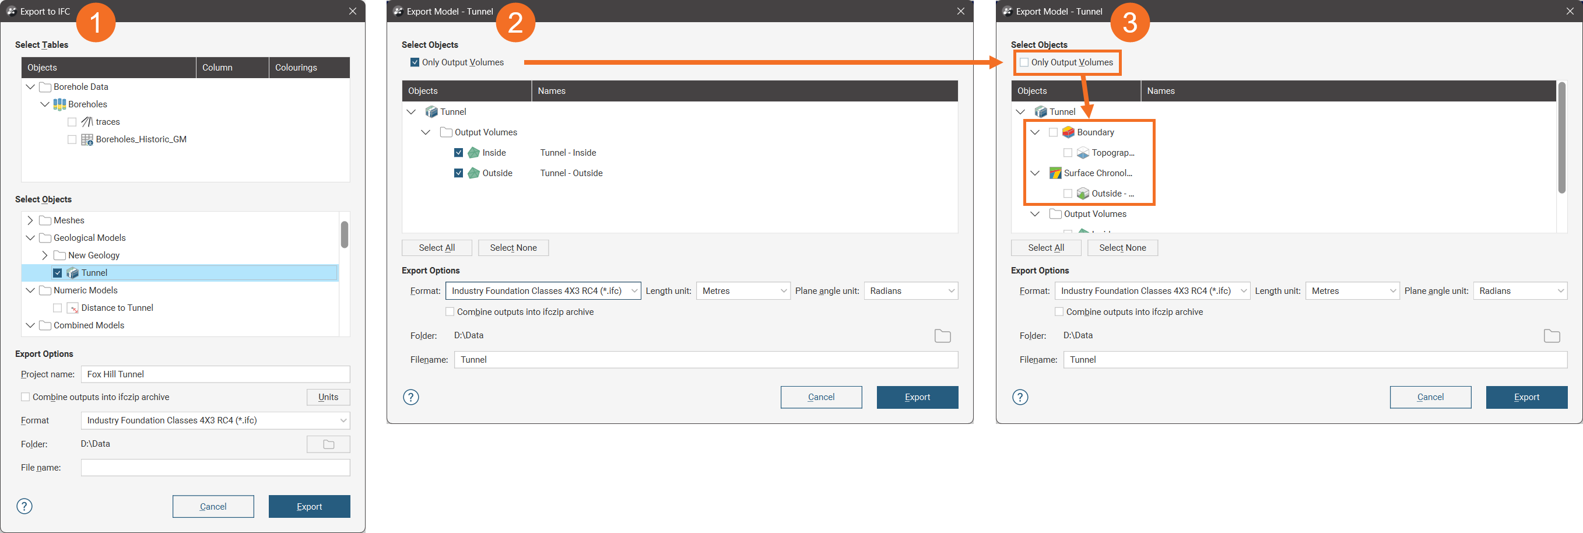Click the Column header in Select Tables
This screenshot has height=533, width=1583.
pyautogui.click(x=231, y=68)
